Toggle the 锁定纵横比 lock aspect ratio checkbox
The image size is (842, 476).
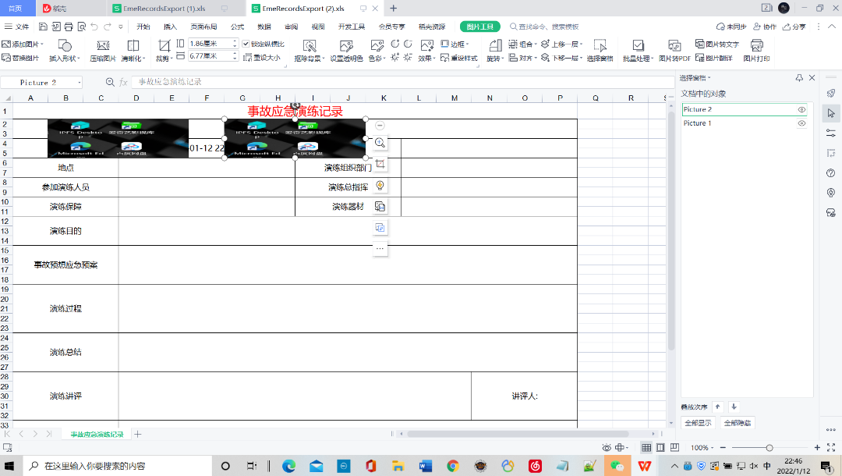click(x=246, y=44)
